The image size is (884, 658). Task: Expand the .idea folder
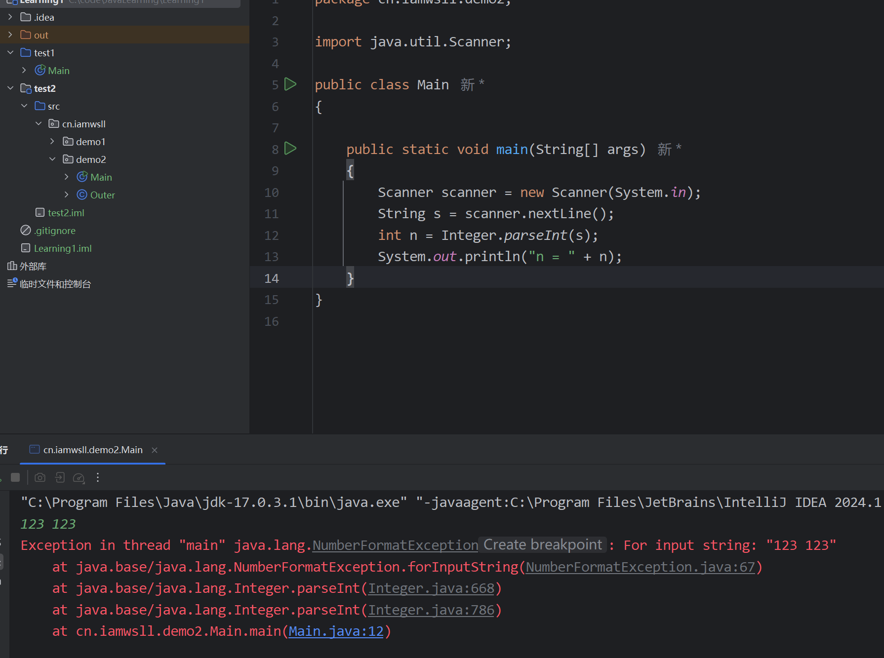coord(10,17)
